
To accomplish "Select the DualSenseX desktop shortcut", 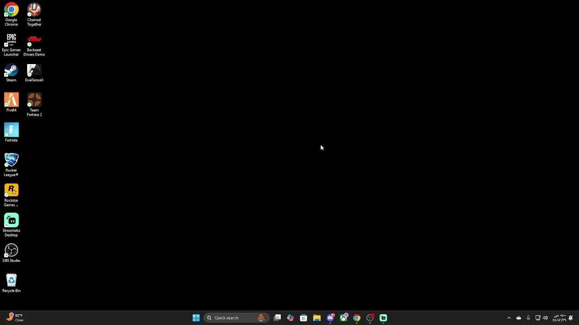I will coord(34,73).
